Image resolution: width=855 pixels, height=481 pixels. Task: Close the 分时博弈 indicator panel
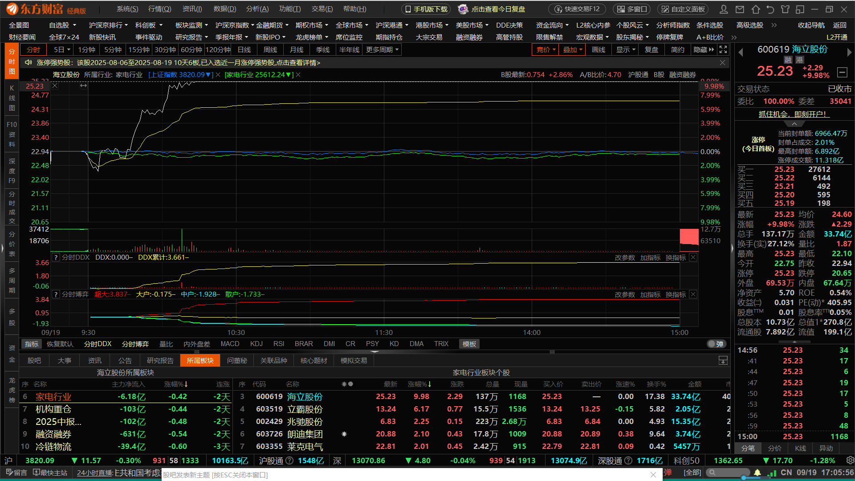click(x=693, y=294)
